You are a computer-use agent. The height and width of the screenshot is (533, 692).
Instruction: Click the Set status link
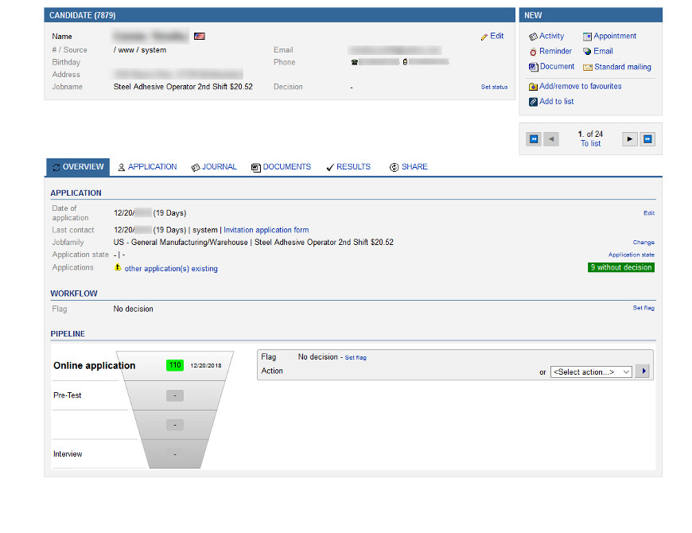pyautogui.click(x=494, y=87)
